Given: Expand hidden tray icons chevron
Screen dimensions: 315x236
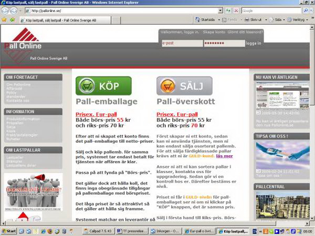Looking at the screenshot, I should (260, 231).
